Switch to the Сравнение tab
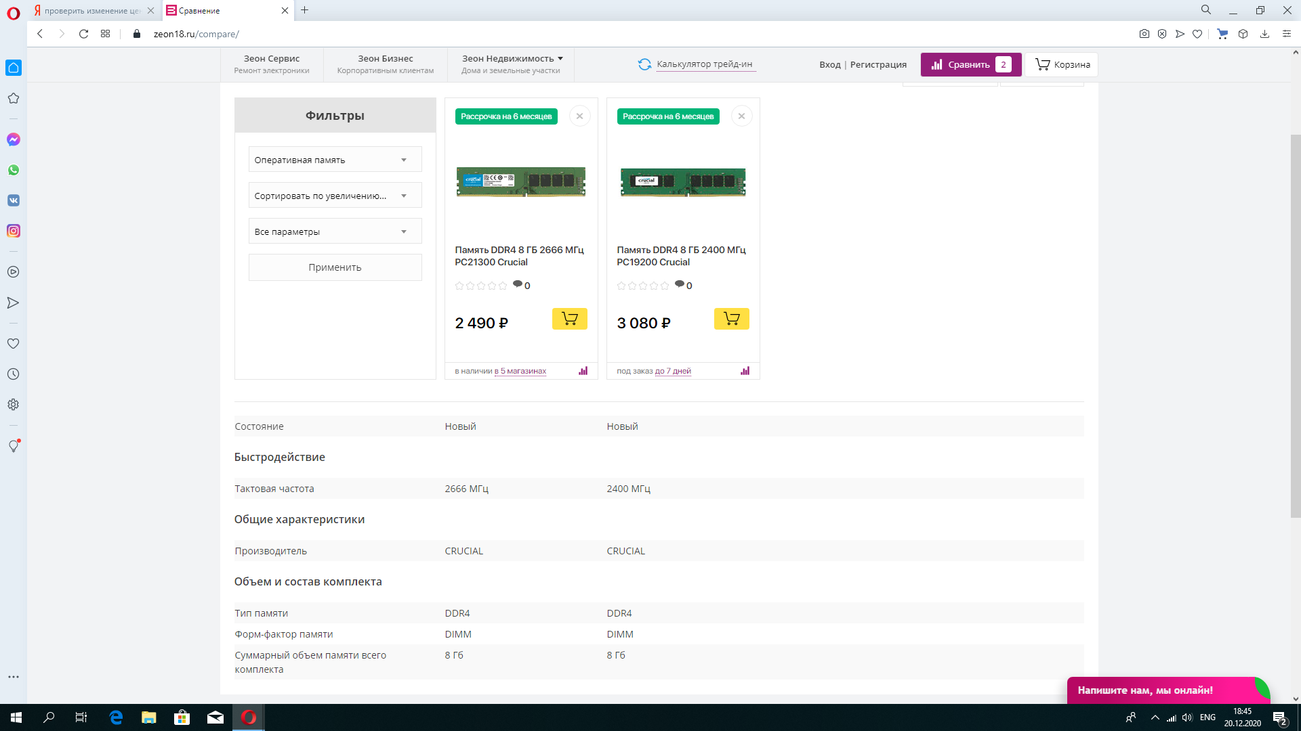1301x731 pixels. (x=228, y=11)
